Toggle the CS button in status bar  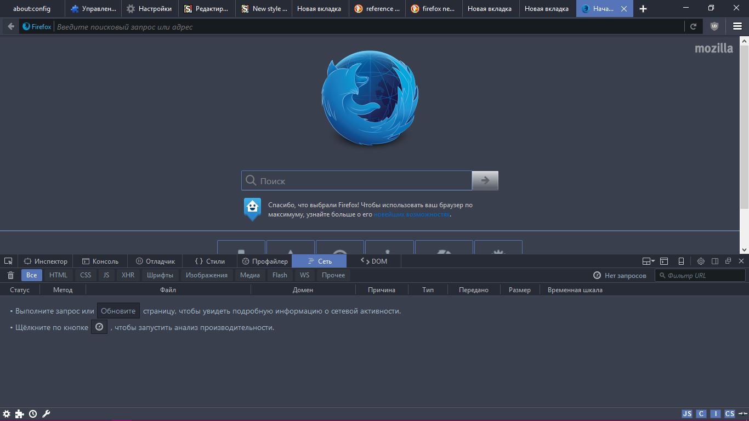point(729,414)
